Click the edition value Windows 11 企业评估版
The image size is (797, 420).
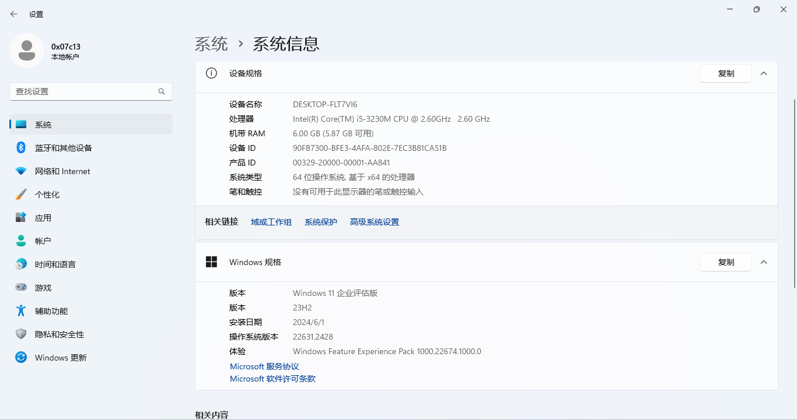click(x=335, y=293)
